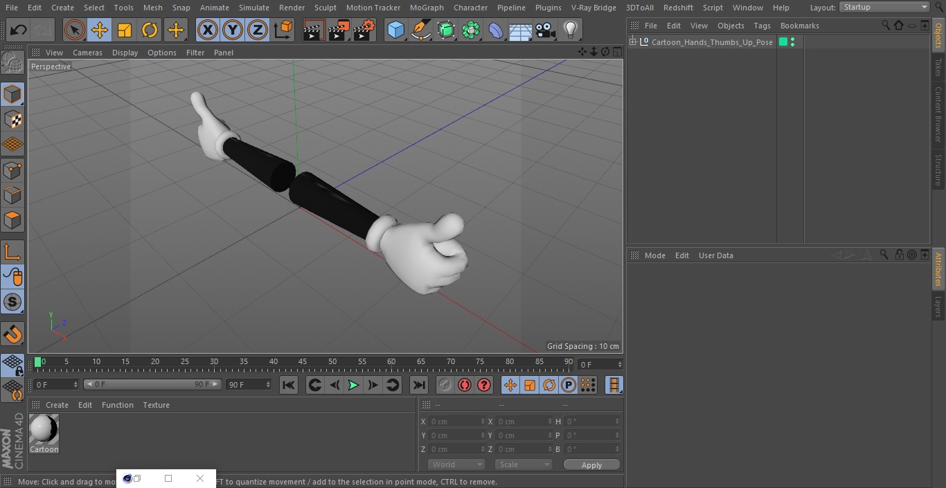Open Attribute Manager User Data menu
The image size is (946, 488).
point(715,255)
